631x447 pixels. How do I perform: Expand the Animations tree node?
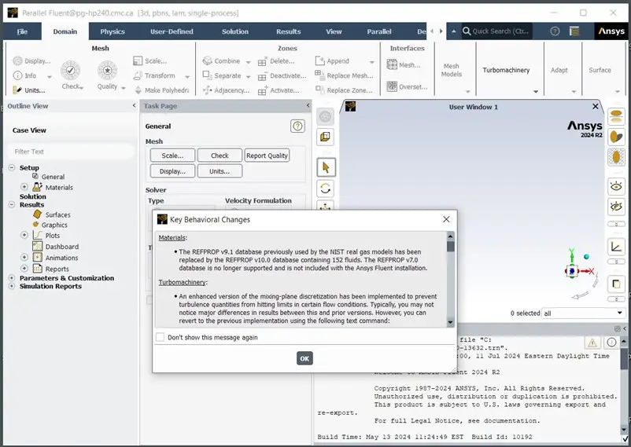click(x=24, y=257)
